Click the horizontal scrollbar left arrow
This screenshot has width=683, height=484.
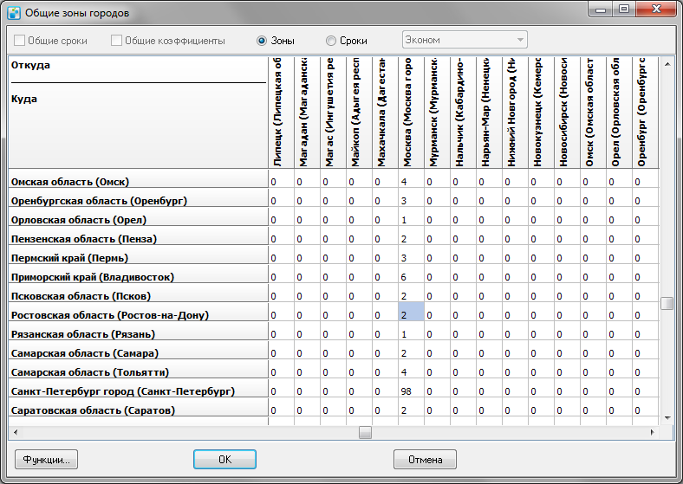pyautogui.click(x=16, y=432)
